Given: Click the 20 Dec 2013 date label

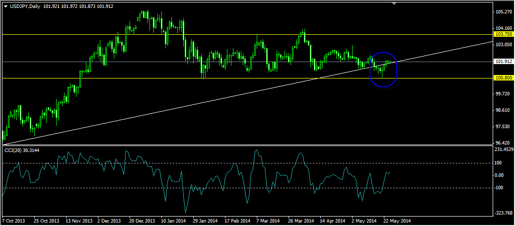Looking at the screenshot, I should tap(142, 221).
